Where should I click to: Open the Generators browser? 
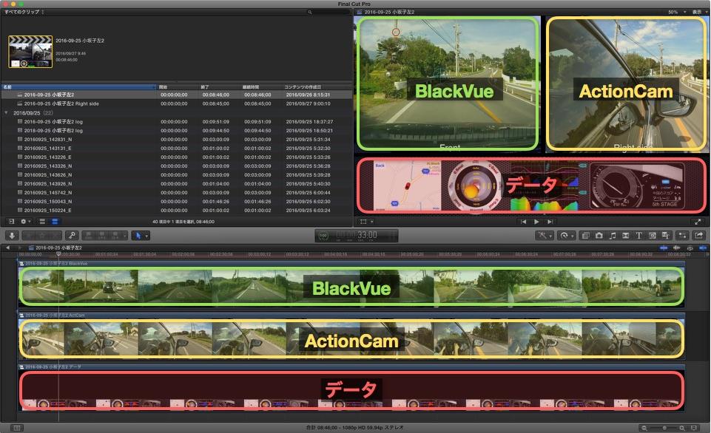[652, 236]
